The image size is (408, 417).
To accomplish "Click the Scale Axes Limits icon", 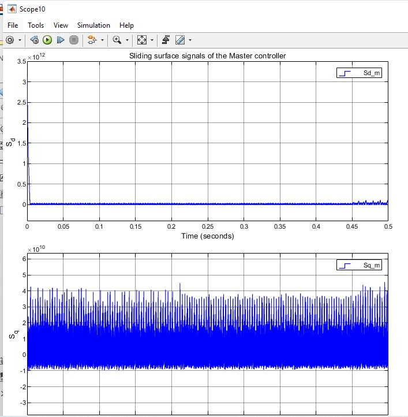I will [x=141, y=40].
